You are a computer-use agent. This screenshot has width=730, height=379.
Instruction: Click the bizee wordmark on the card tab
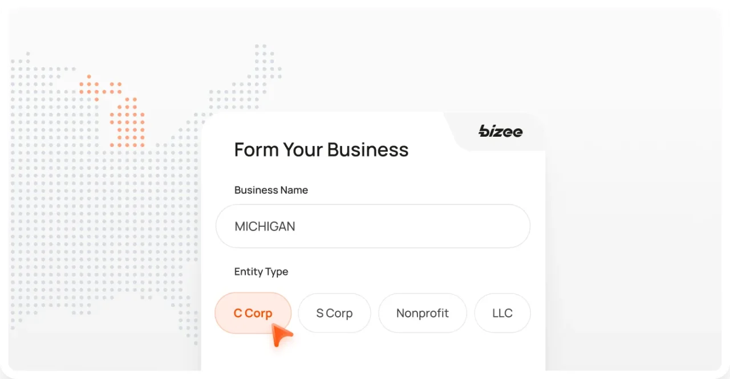pos(500,132)
